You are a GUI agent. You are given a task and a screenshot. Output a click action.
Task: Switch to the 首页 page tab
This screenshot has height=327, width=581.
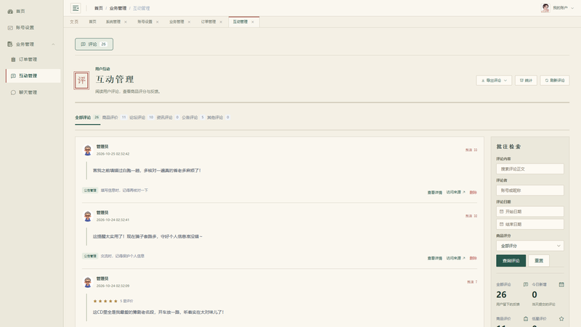[x=93, y=22]
